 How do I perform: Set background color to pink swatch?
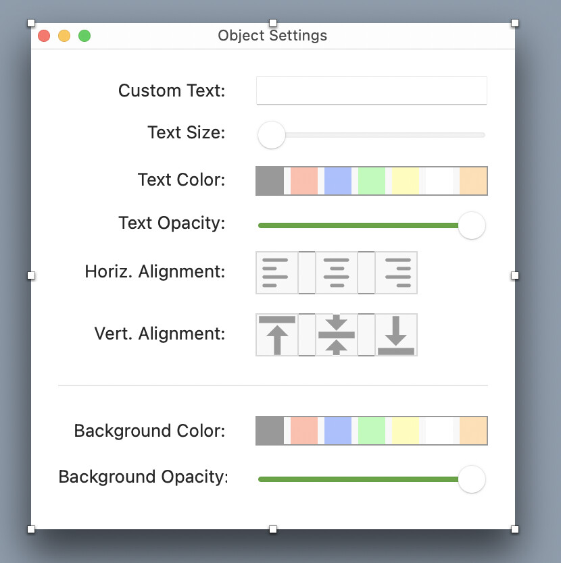pyautogui.click(x=303, y=431)
